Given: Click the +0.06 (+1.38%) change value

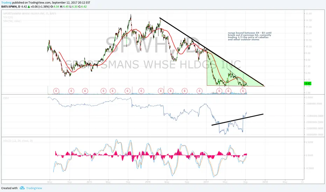Looking at the screenshot, I should 40,7.
